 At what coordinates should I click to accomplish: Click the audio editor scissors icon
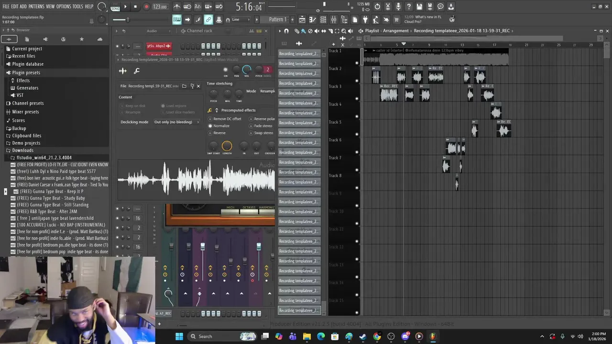(x=388, y=7)
